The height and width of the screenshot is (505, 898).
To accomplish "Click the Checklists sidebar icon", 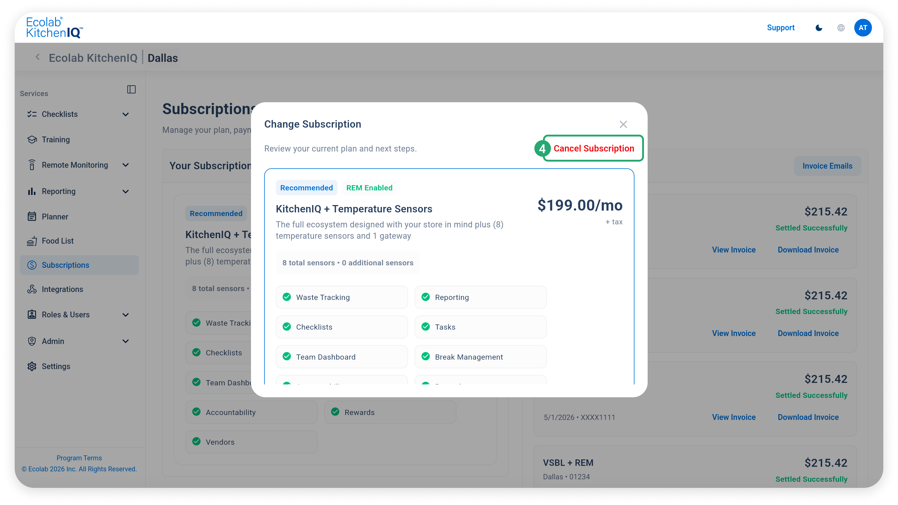I will 32,114.
